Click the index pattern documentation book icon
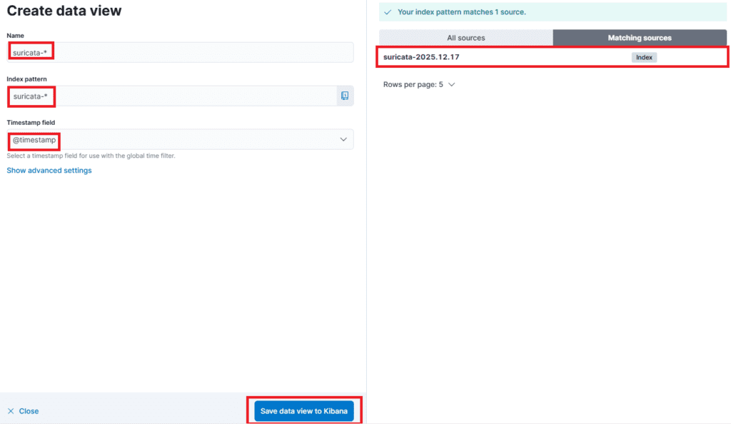 click(345, 96)
